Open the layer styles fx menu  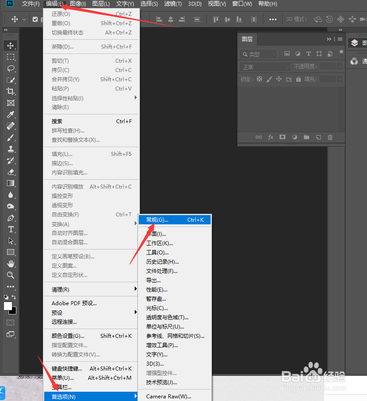[x=271, y=137]
